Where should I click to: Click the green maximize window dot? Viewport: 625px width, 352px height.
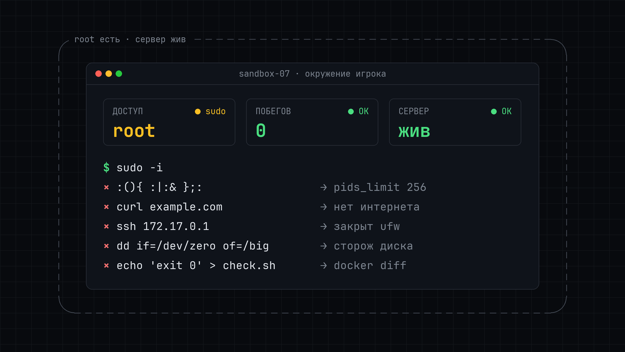click(x=119, y=74)
